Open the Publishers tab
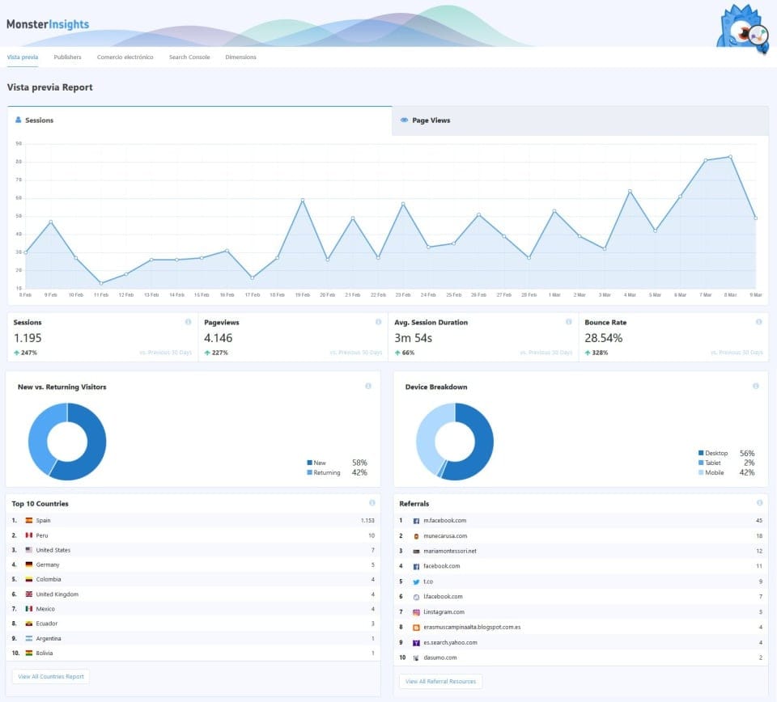The image size is (777, 702). pos(67,57)
